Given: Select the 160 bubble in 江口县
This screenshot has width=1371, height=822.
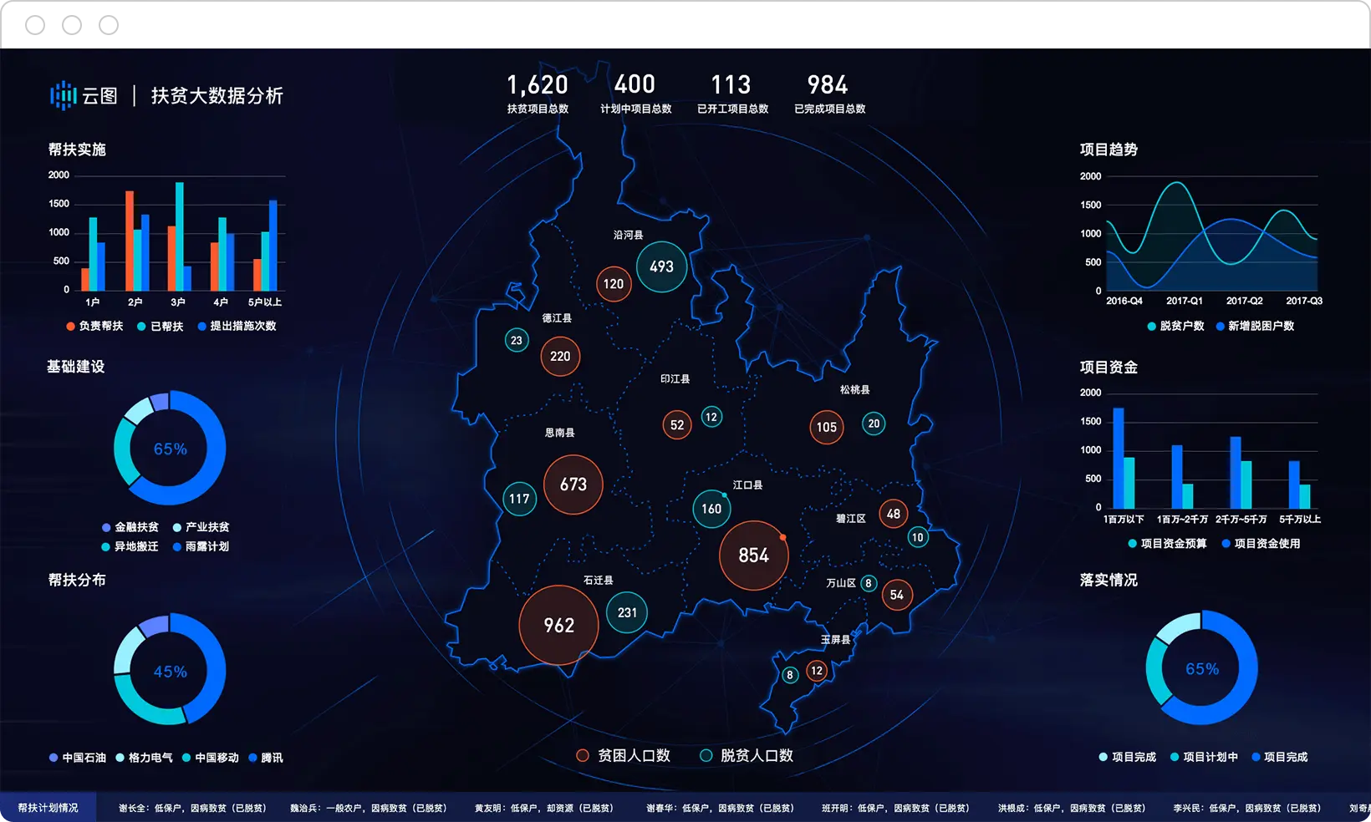Looking at the screenshot, I should coord(711,509).
